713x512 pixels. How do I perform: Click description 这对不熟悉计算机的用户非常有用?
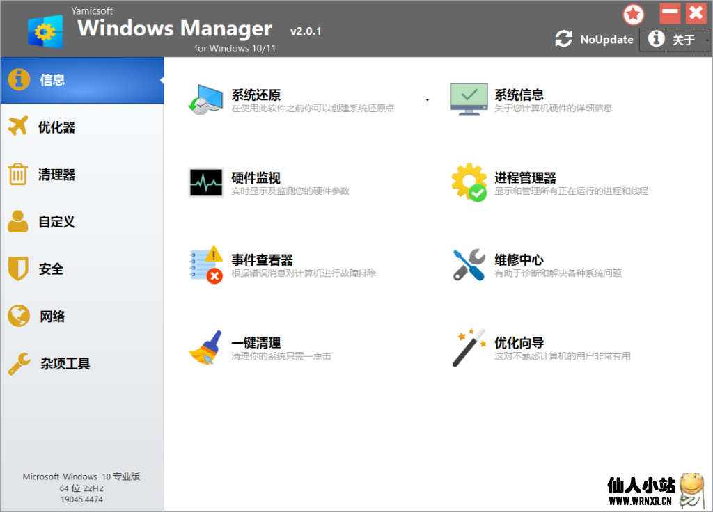point(563,355)
